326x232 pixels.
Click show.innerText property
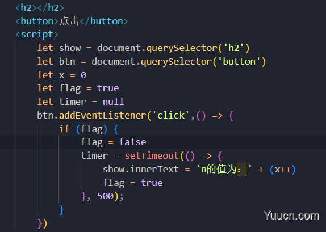(x=141, y=170)
